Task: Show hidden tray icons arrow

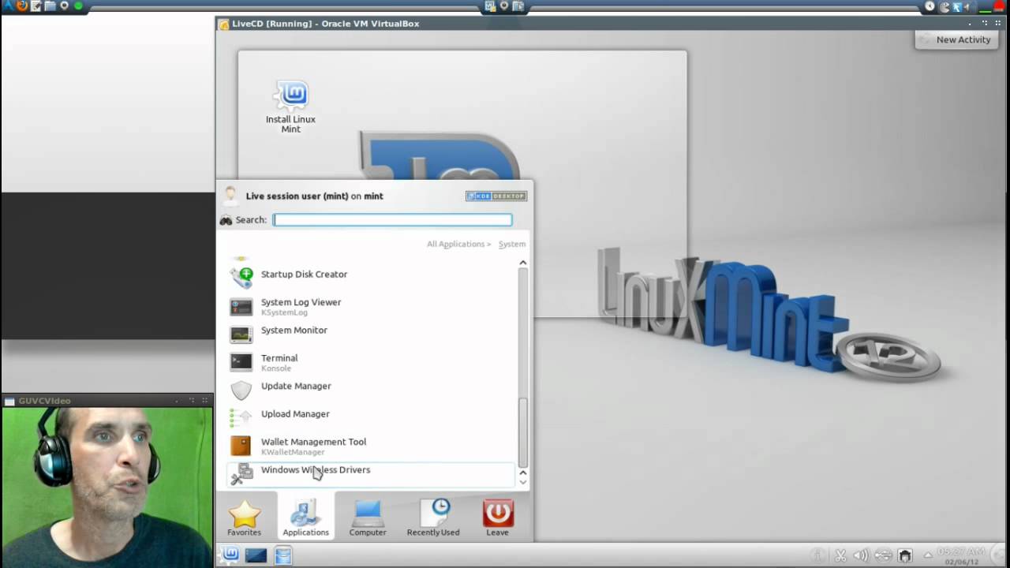Action: tap(928, 556)
